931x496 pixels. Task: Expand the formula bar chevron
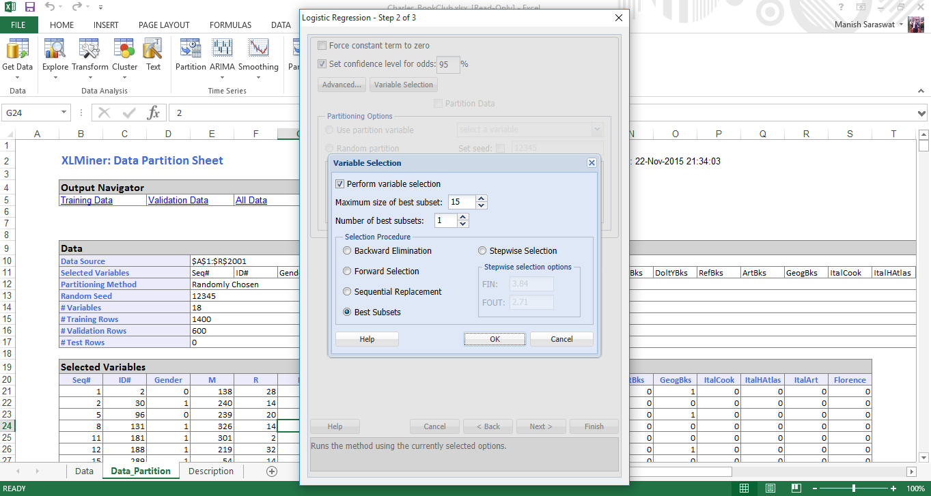click(922, 113)
